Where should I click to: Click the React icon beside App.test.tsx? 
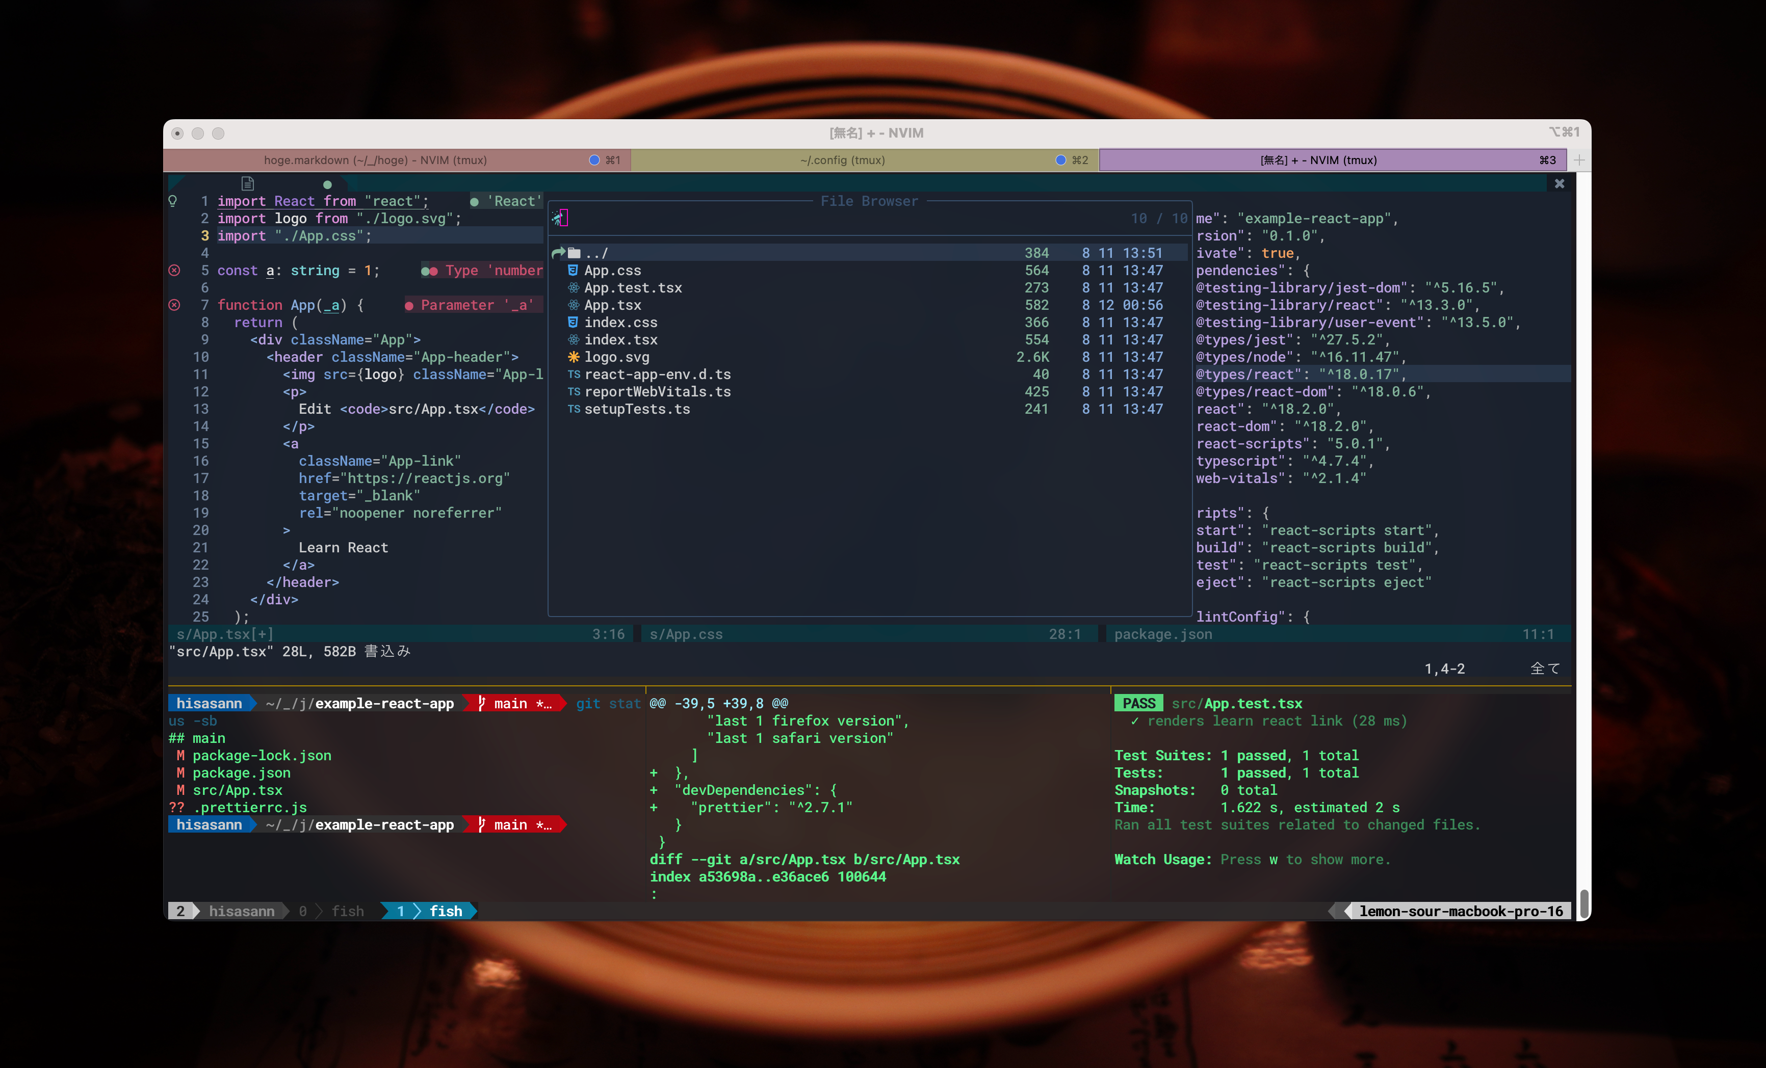(x=574, y=288)
